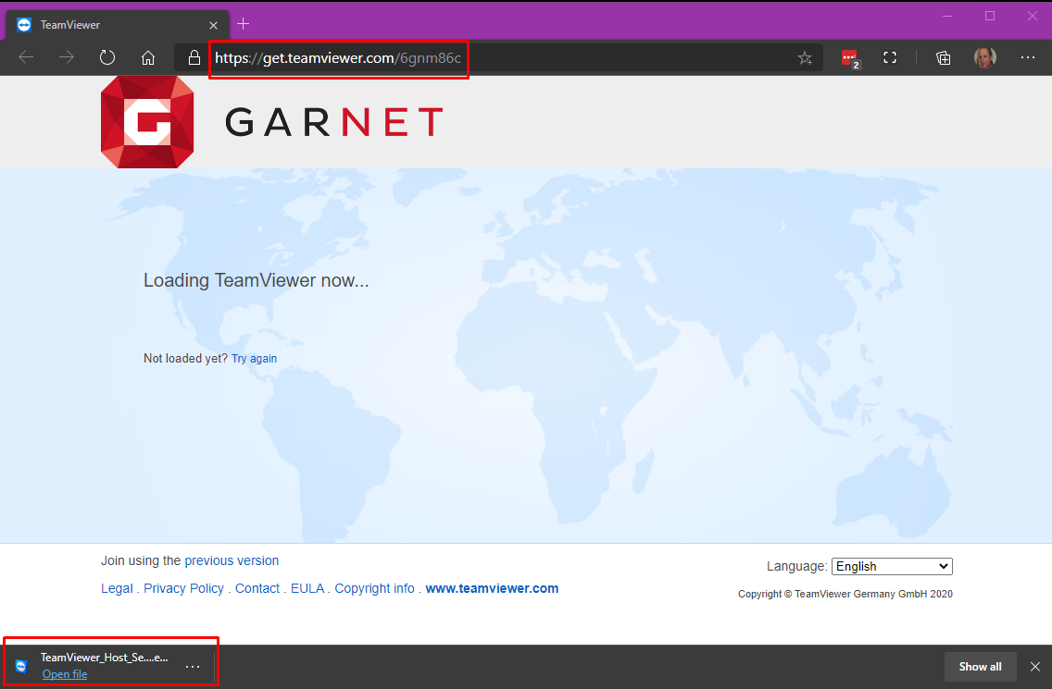Viewport: 1052px width, 689px height.
Task: Expand the Language dropdown set to English
Action: pyautogui.click(x=892, y=566)
